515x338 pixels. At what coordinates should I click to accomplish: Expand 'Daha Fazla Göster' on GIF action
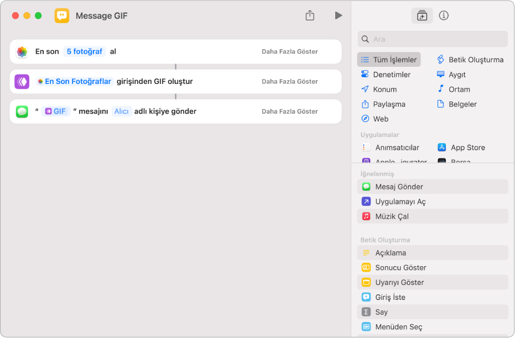pos(290,81)
